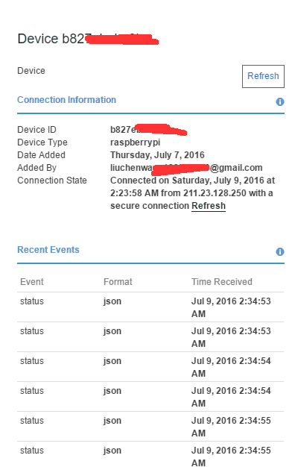This screenshot has width=295, height=467.
Task: Click the Date Added label
Action: point(41,155)
